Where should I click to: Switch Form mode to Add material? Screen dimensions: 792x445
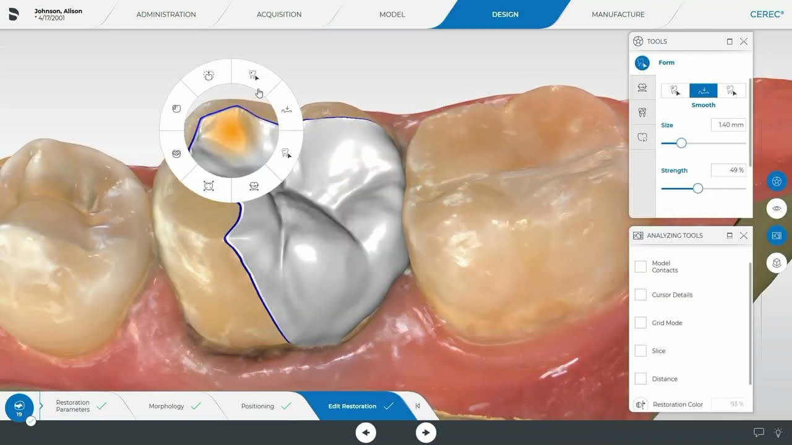(x=675, y=90)
